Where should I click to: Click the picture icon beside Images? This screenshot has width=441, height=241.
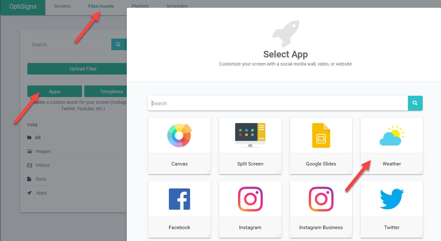pos(30,151)
